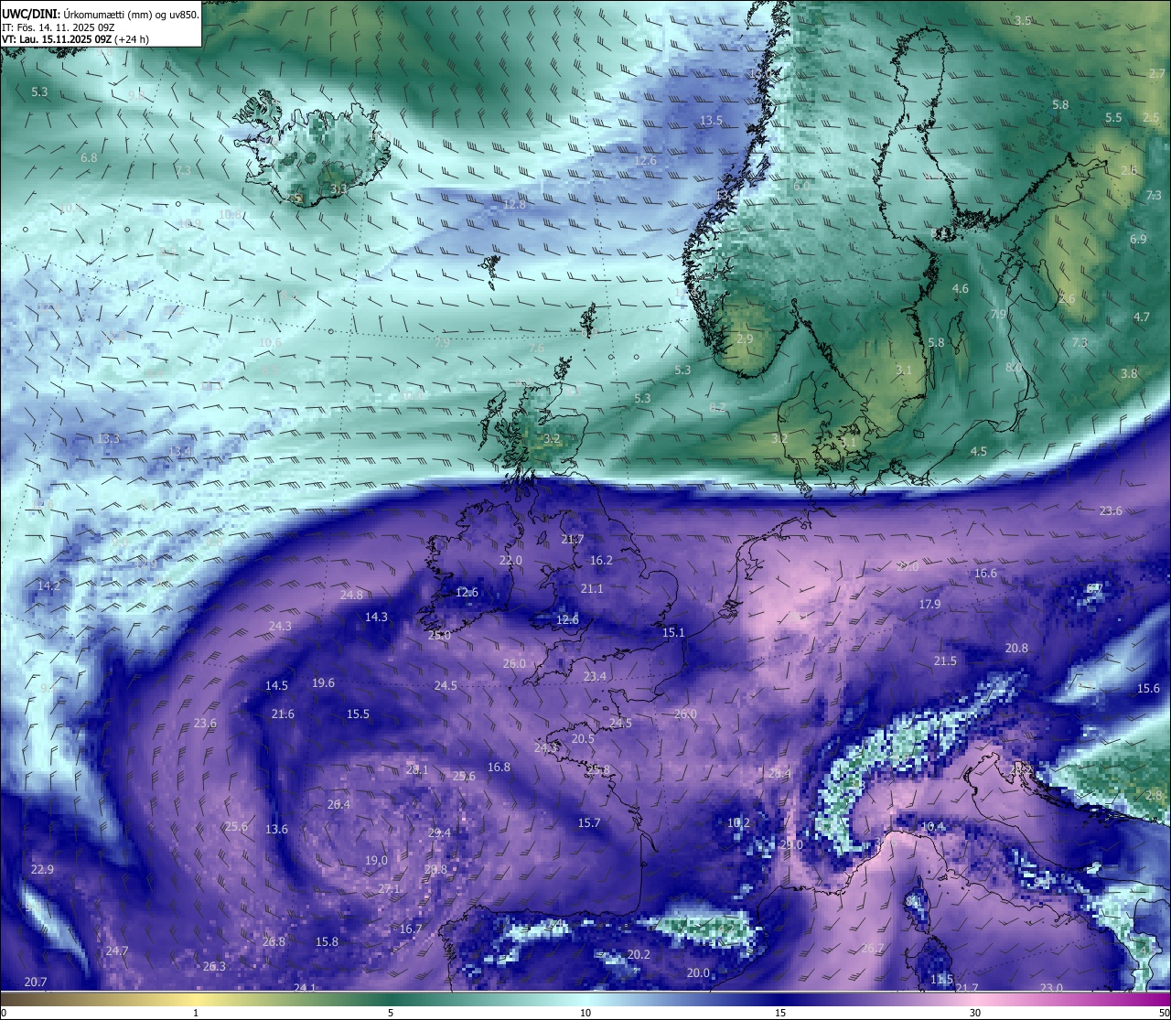Click the value 6.9 on the right edge
Screen dimensions: 1171x1020
(x=1138, y=239)
